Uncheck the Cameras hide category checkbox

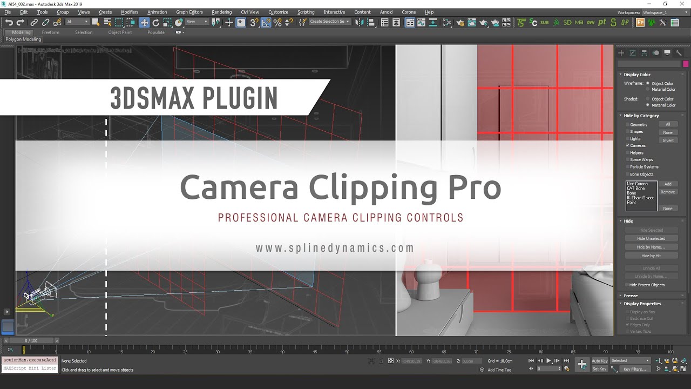click(627, 146)
